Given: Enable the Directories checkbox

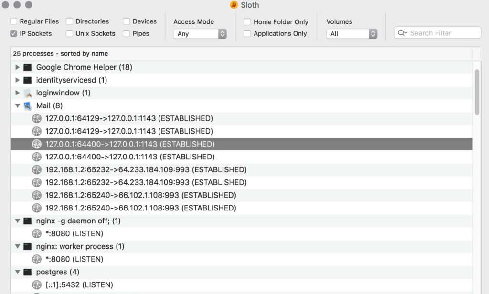Looking at the screenshot, I should click(x=69, y=21).
